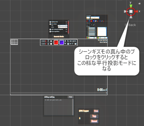Collapse the second strobe option chevron
This screenshot has width=144, height=126.
[x=66, y=24]
